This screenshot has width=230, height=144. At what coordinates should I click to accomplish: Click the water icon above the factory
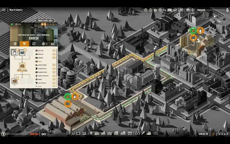click(x=193, y=37)
